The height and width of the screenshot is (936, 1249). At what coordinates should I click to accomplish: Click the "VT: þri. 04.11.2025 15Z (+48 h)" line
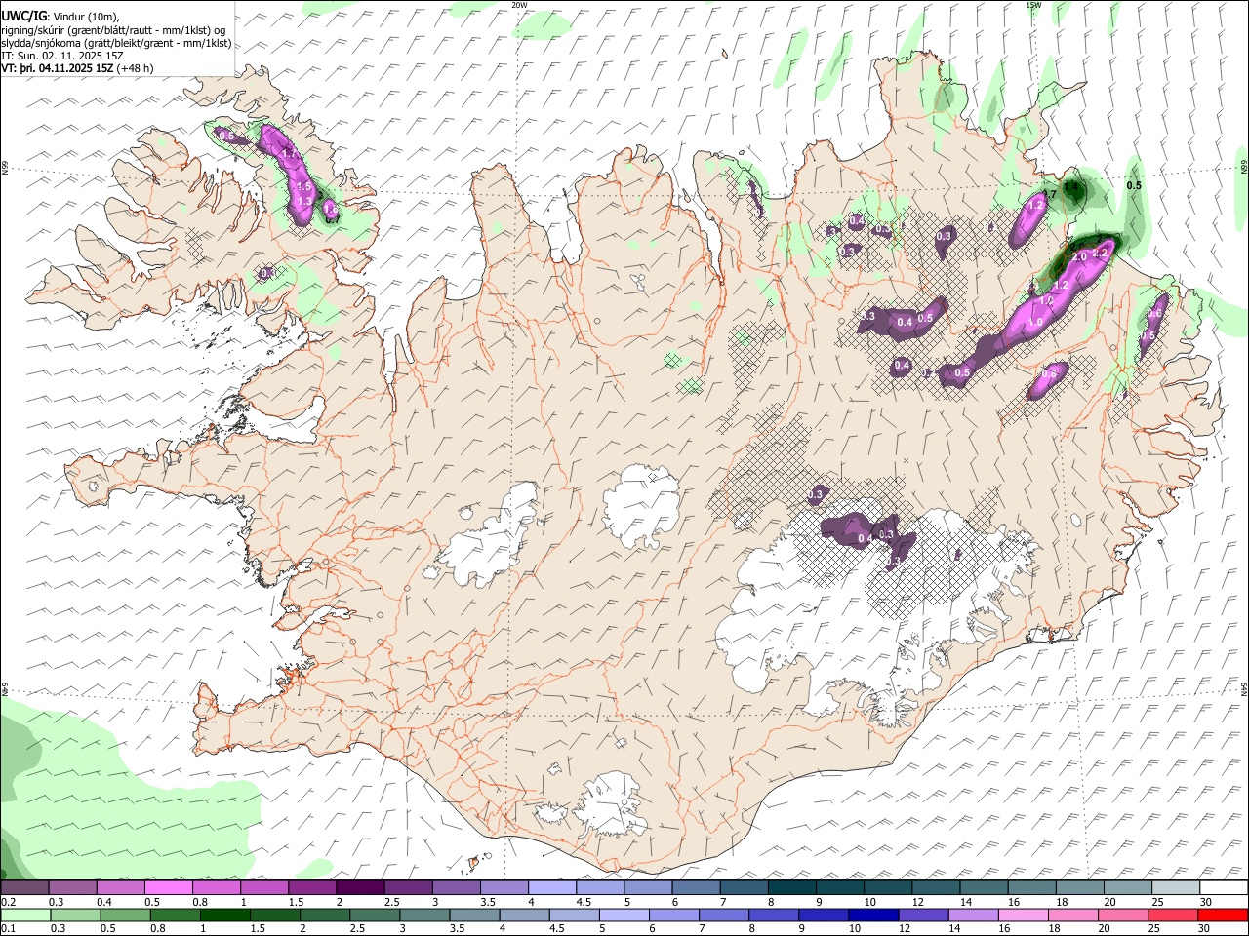[78, 68]
